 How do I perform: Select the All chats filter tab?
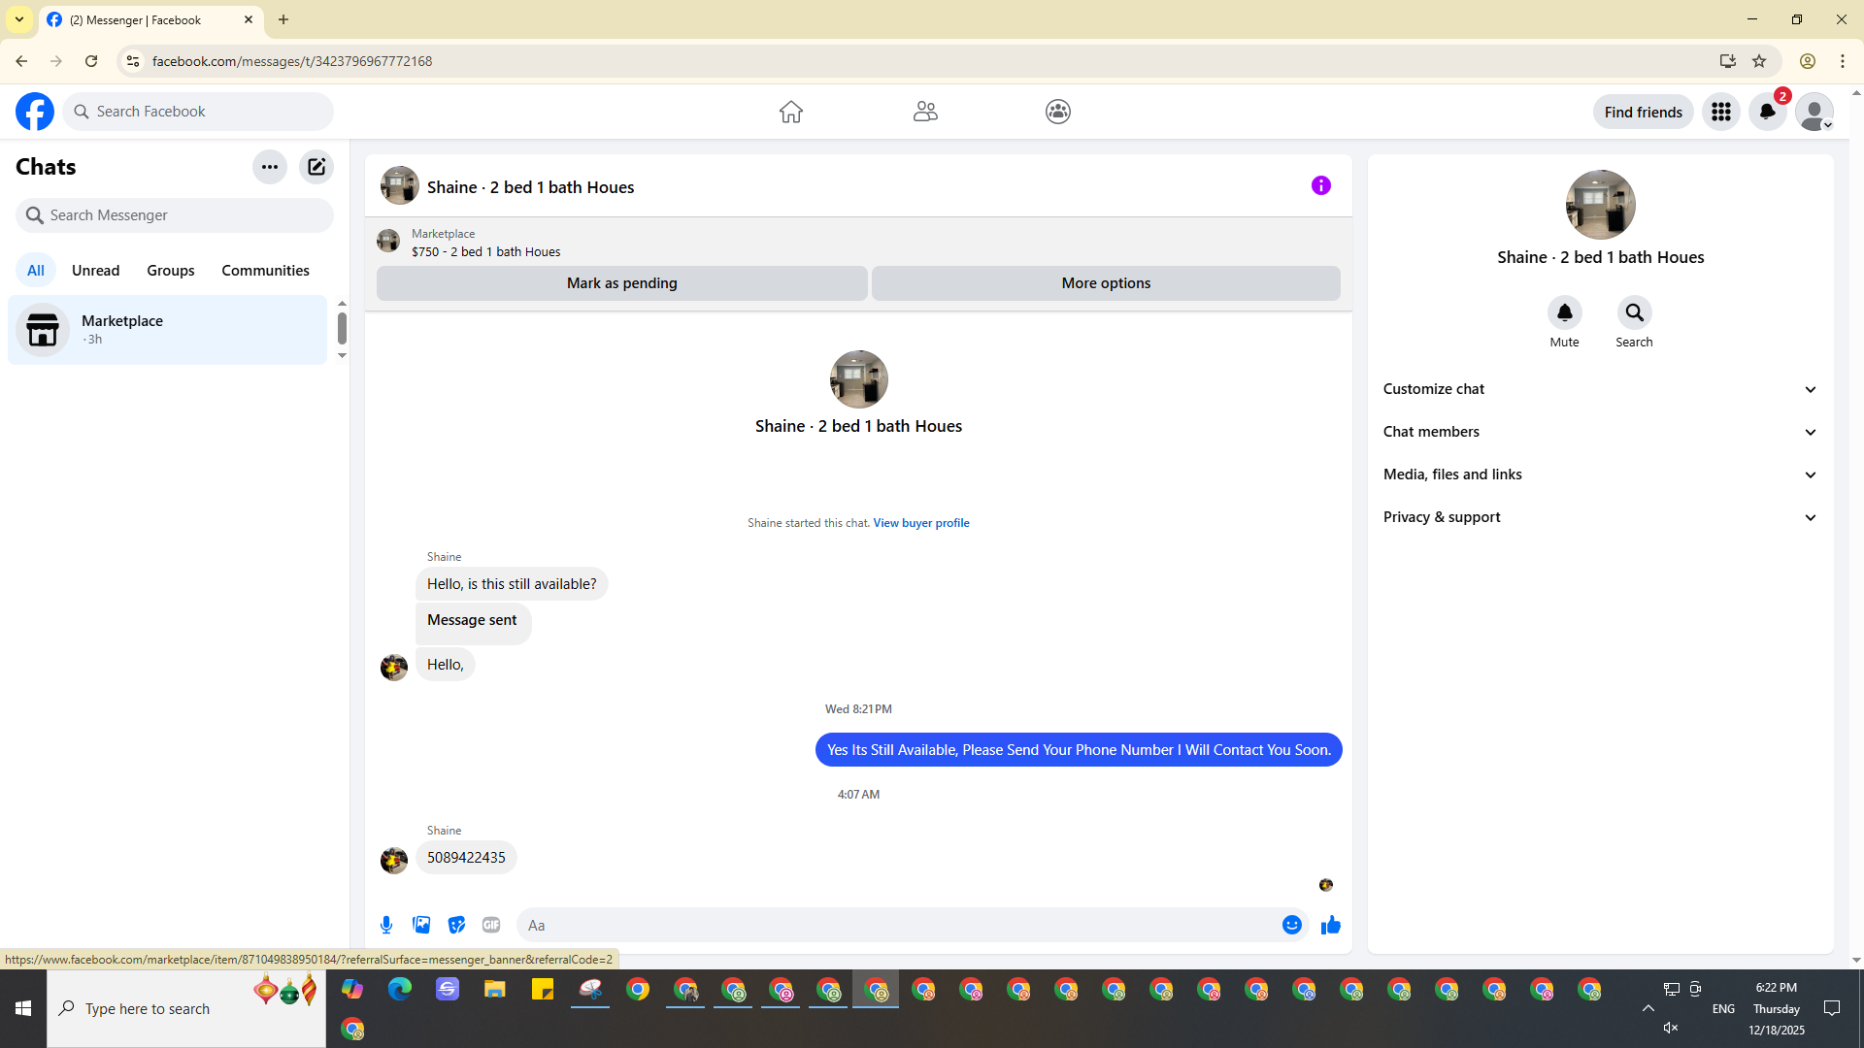[x=36, y=271]
